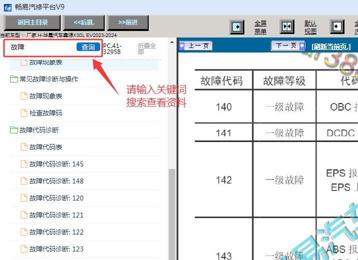Select the table cell with code 141

coord(224,133)
